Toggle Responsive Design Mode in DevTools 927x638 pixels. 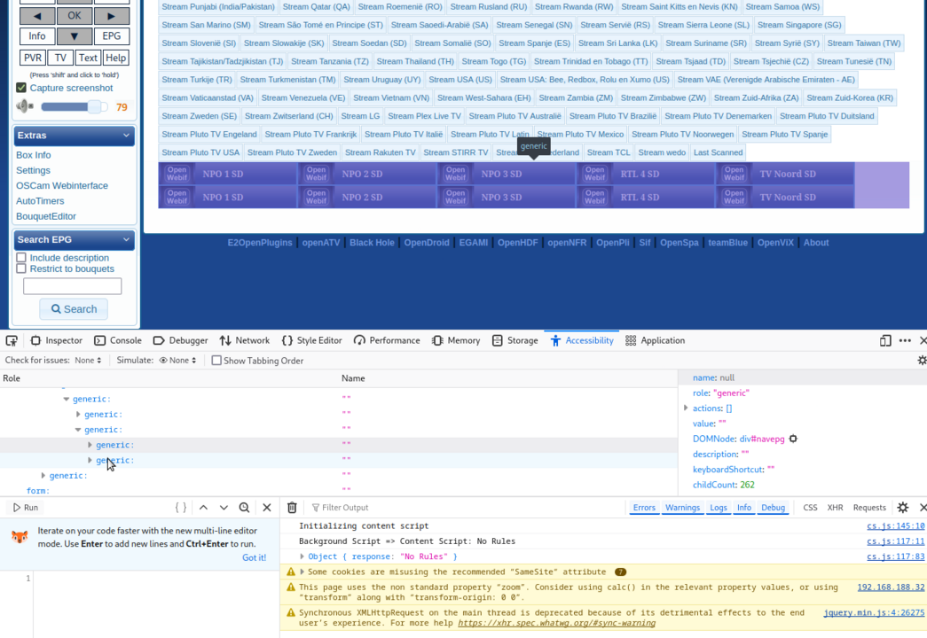pos(884,339)
